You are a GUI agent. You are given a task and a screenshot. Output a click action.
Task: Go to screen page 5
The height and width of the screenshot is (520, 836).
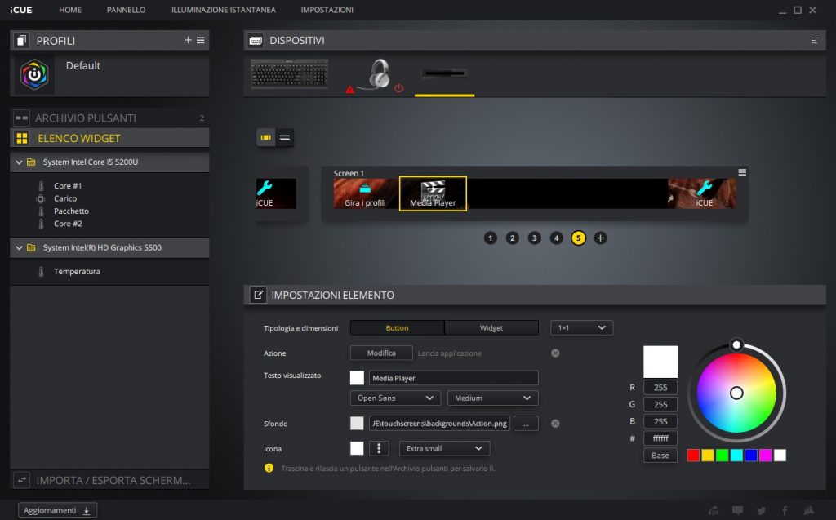[x=578, y=238]
